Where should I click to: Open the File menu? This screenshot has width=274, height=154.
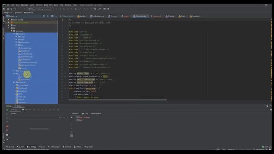pos(8,5)
